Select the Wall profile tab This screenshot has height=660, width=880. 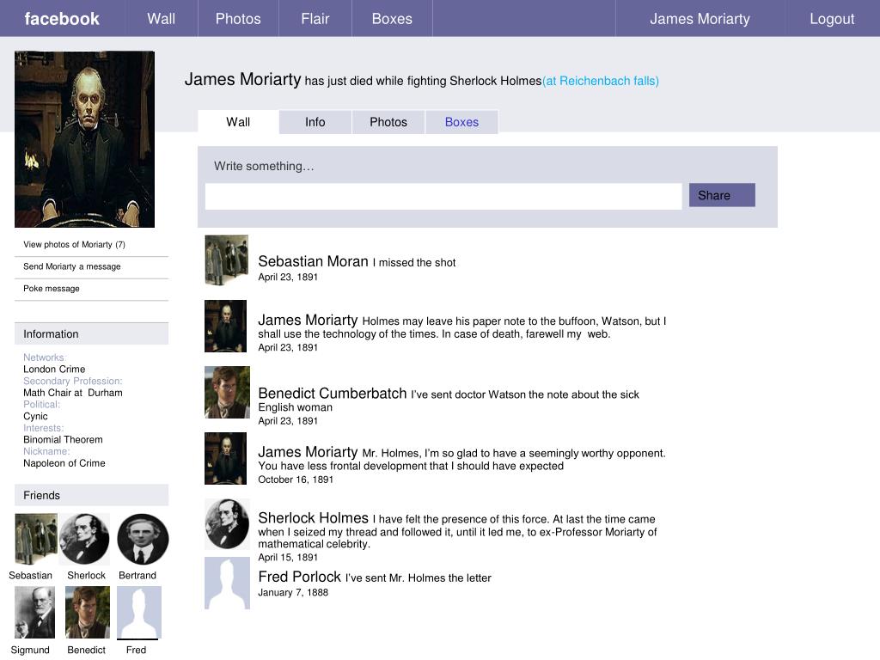(238, 122)
